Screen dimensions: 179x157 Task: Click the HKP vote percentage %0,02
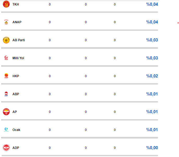point(152,76)
